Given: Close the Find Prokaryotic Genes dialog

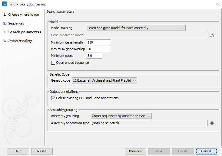Looking at the screenshot, I should [x=217, y=4].
